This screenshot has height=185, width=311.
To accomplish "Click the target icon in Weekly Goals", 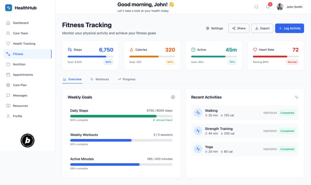I will (x=173, y=97).
